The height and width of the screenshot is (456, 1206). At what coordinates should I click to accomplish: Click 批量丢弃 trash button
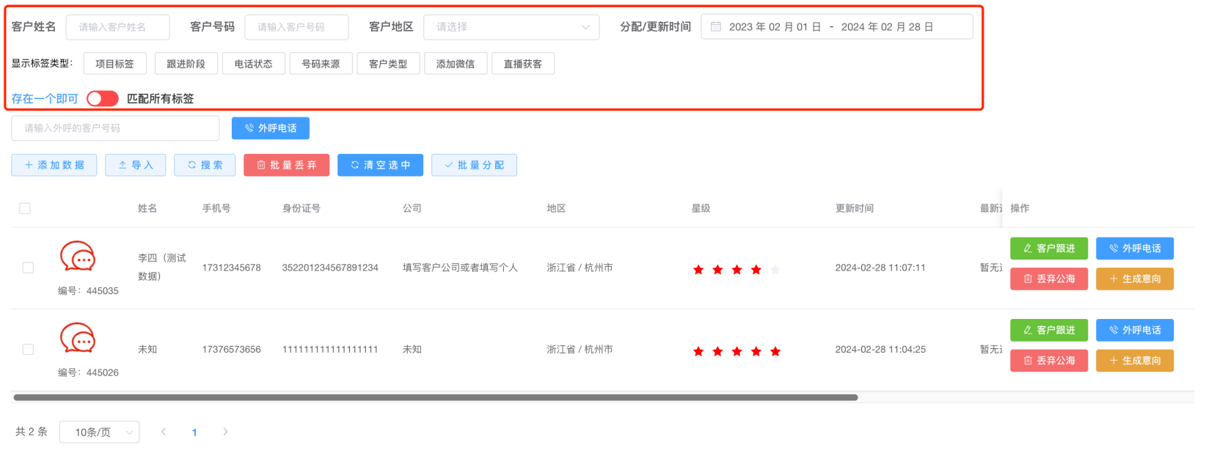pyautogui.click(x=286, y=165)
